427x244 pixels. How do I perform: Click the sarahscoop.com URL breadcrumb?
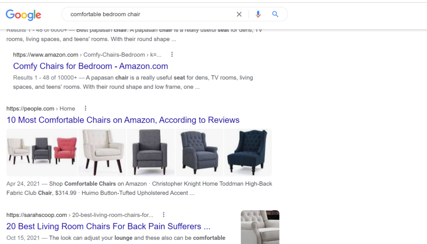pos(80,215)
